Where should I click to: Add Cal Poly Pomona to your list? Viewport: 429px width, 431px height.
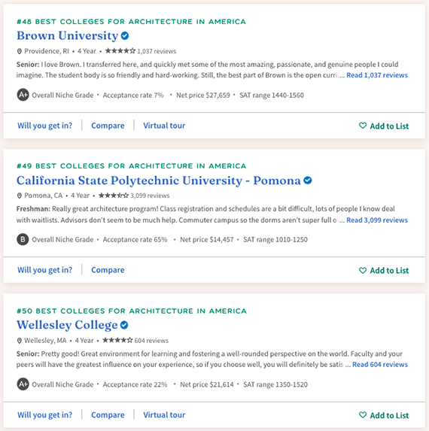click(x=384, y=270)
